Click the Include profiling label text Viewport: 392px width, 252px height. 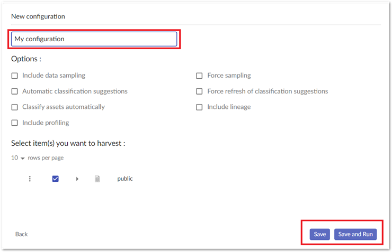click(46, 123)
